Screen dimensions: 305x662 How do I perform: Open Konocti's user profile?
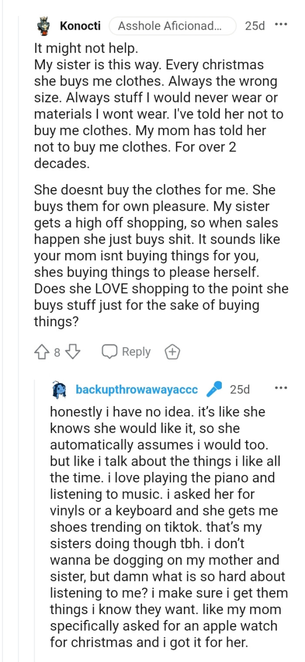[x=80, y=26]
